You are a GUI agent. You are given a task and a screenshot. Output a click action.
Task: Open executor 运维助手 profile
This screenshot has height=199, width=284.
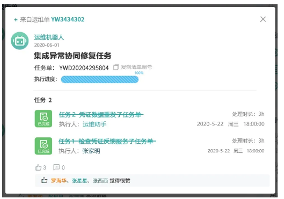click(94, 124)
